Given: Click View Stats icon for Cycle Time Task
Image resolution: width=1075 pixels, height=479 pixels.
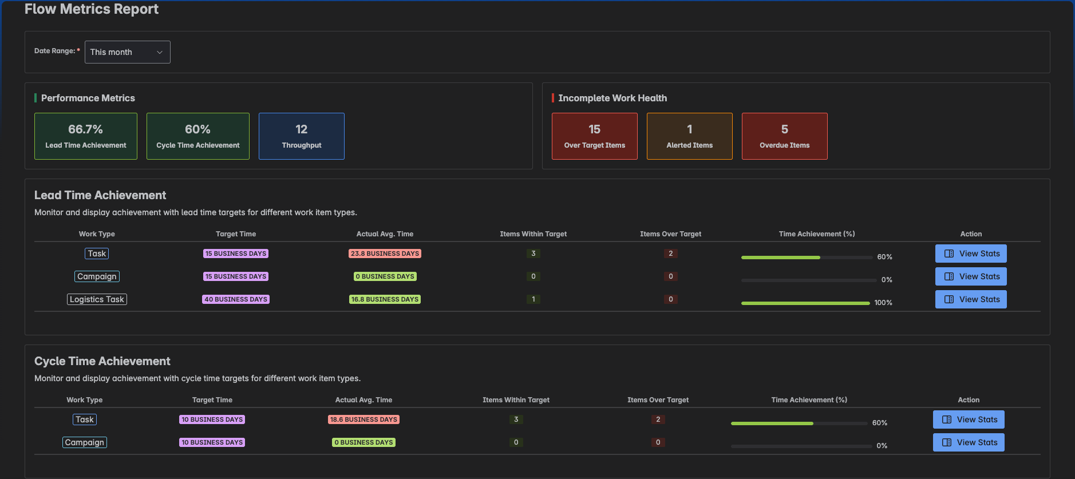Looking at the screenshot, I should tap(946, 419).
